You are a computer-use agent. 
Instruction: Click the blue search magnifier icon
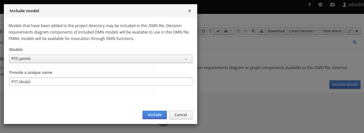coord(355,42)
